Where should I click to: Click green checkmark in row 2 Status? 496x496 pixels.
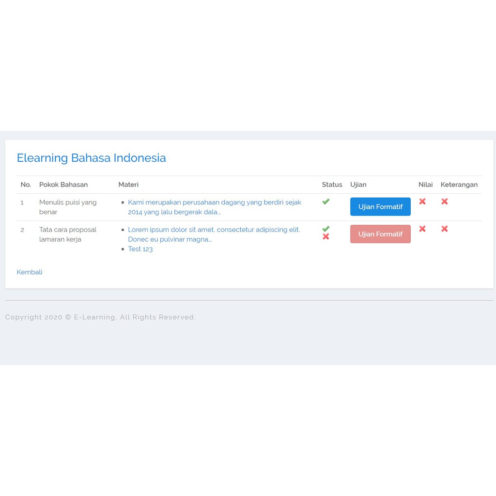(325, 229)
